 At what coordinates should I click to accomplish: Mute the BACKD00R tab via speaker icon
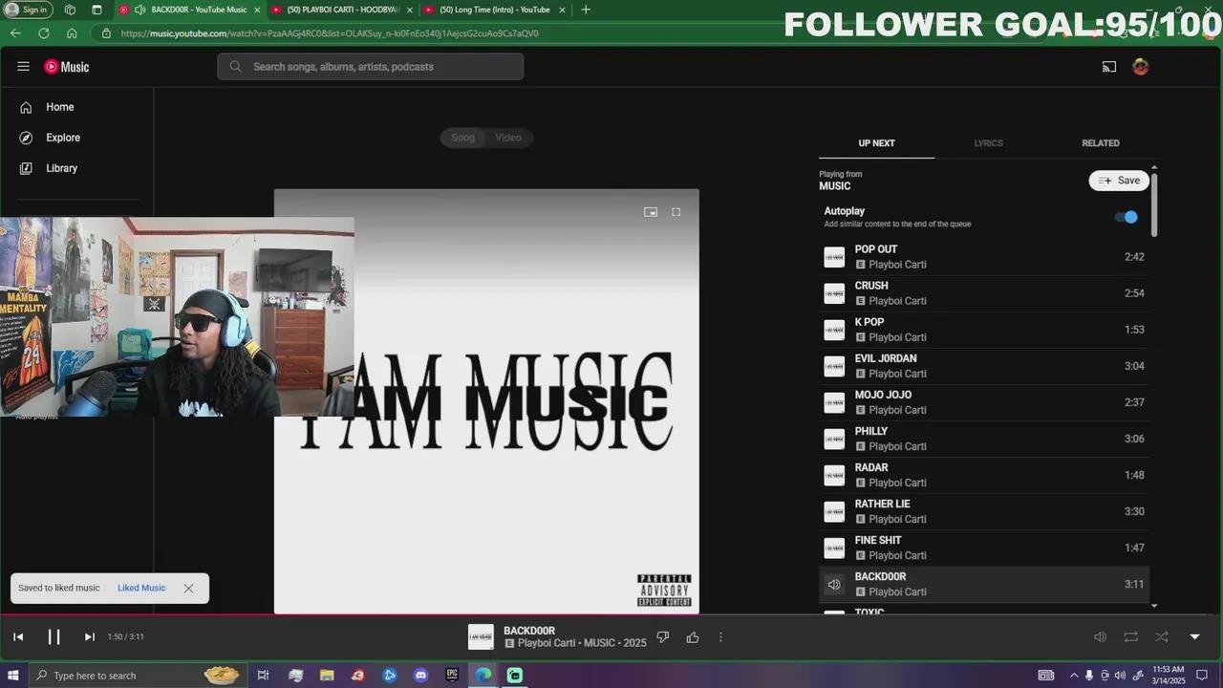(x=140, y=10)
